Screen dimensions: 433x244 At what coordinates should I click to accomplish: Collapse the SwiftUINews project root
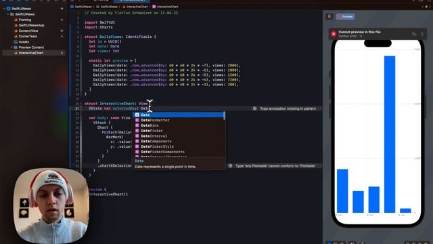[x=4, y=9]
